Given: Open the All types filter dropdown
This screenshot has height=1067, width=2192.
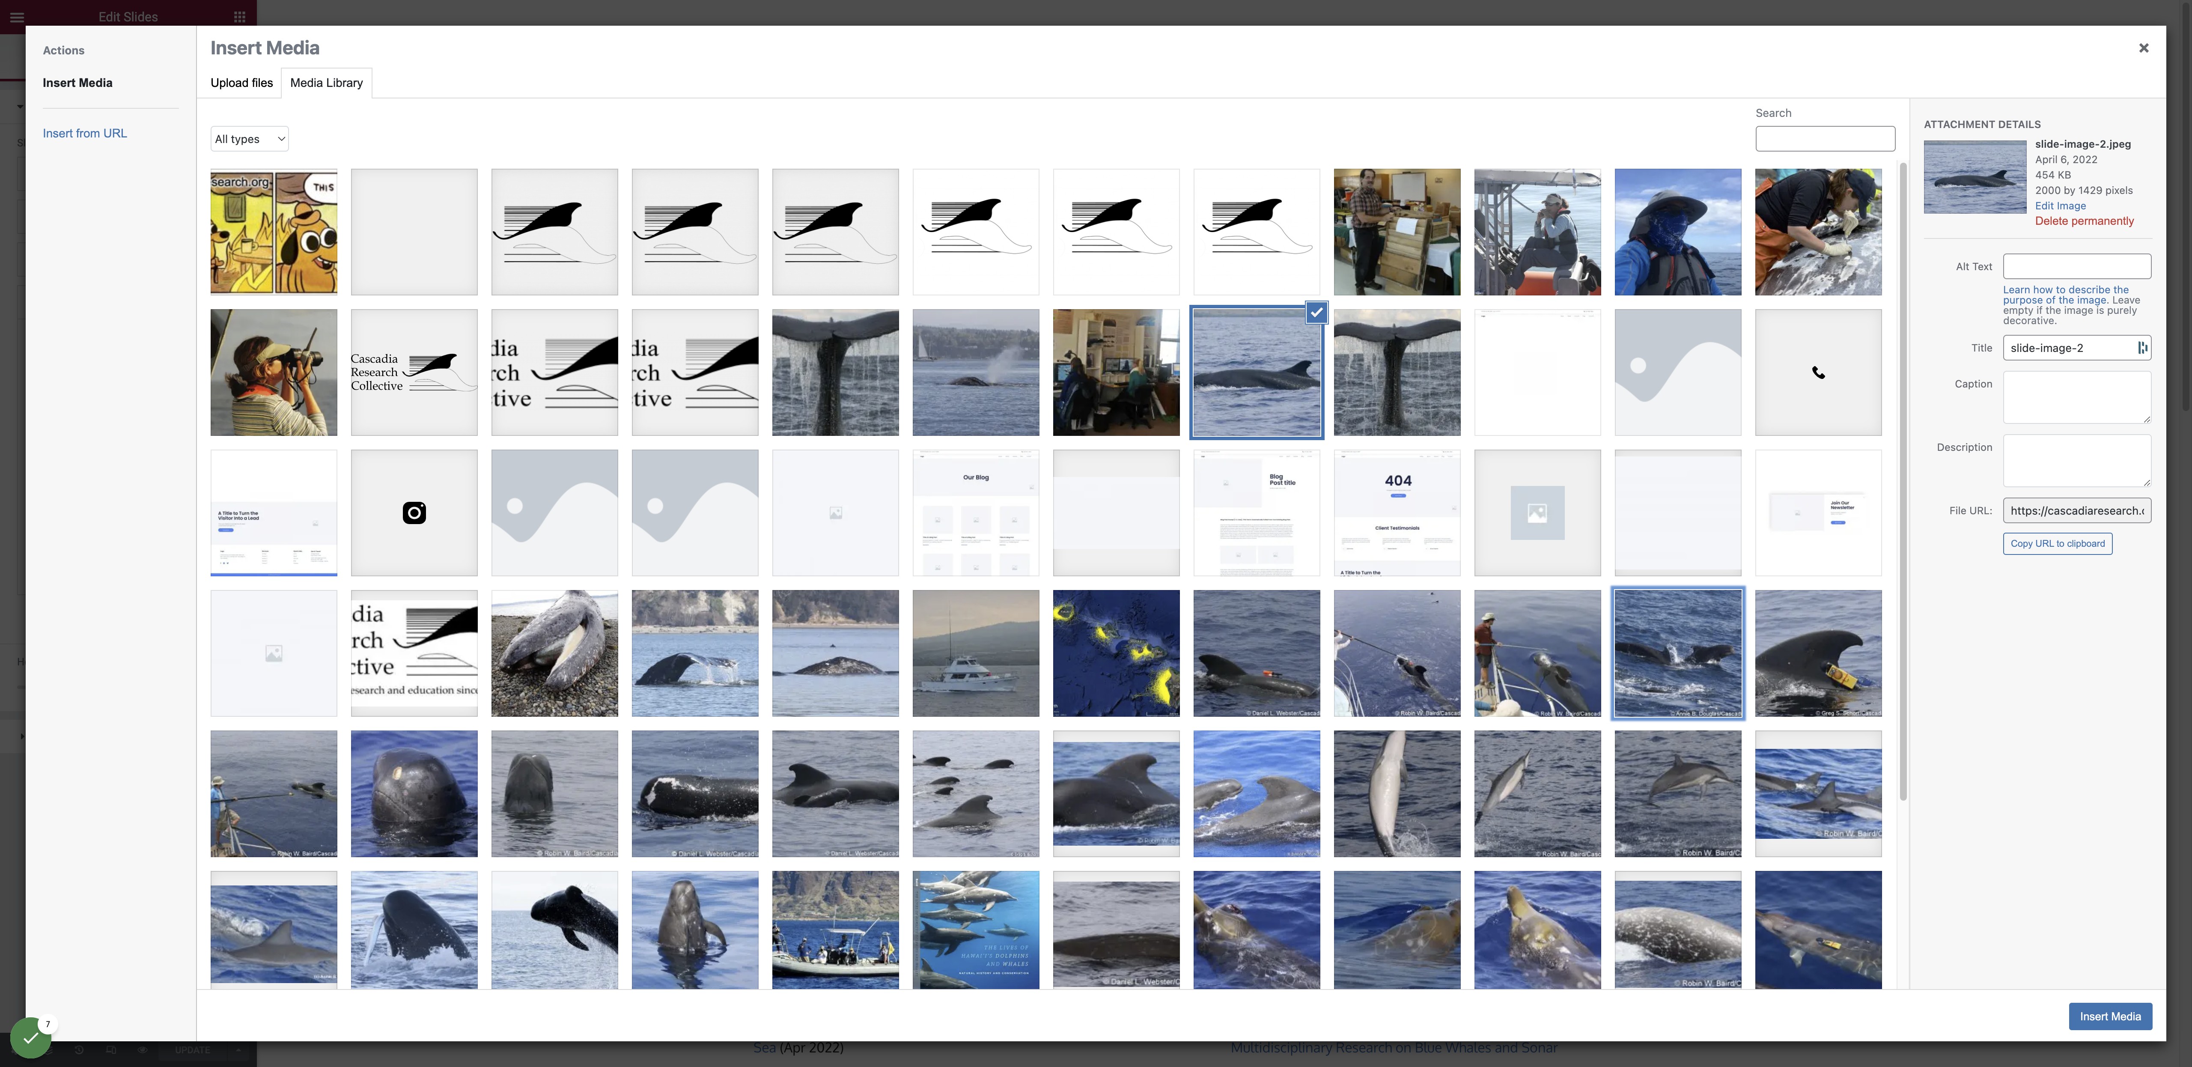Looking at the screenshot, I should tap(249, 139).
